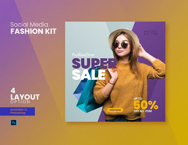
Task: Click the 'Your logo' placeholder text
Action: [x=154, y=32]
